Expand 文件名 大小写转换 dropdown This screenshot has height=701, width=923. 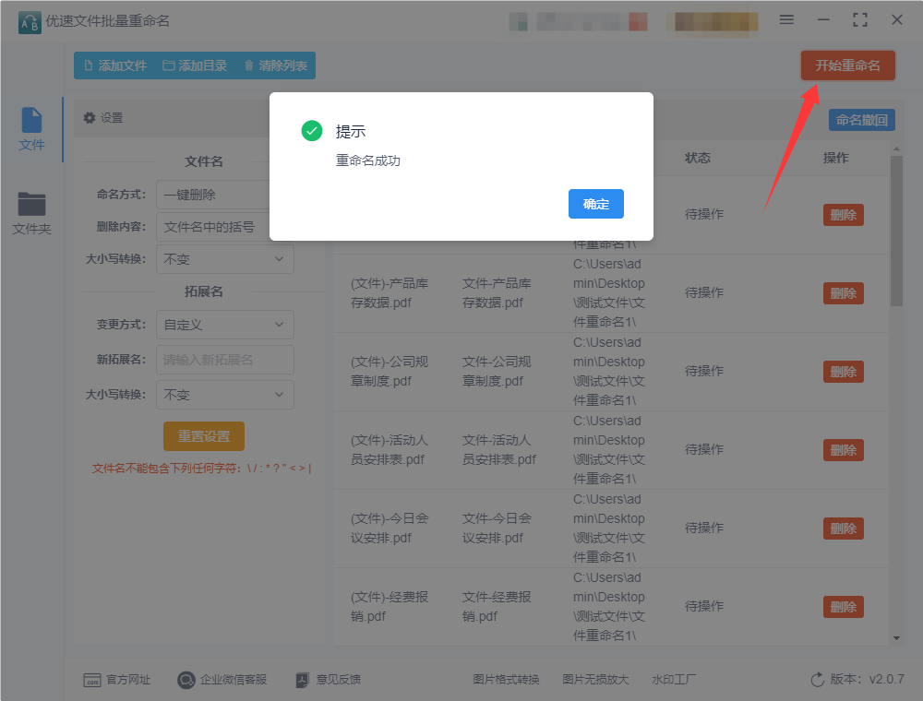225,259
